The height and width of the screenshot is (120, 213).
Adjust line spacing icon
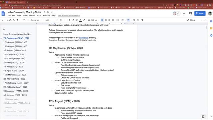click(x=117, y=20)
